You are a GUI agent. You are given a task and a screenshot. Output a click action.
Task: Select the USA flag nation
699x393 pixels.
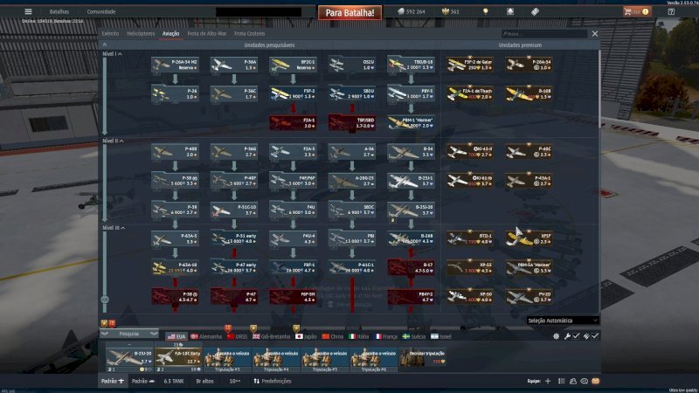pos(176,335)
